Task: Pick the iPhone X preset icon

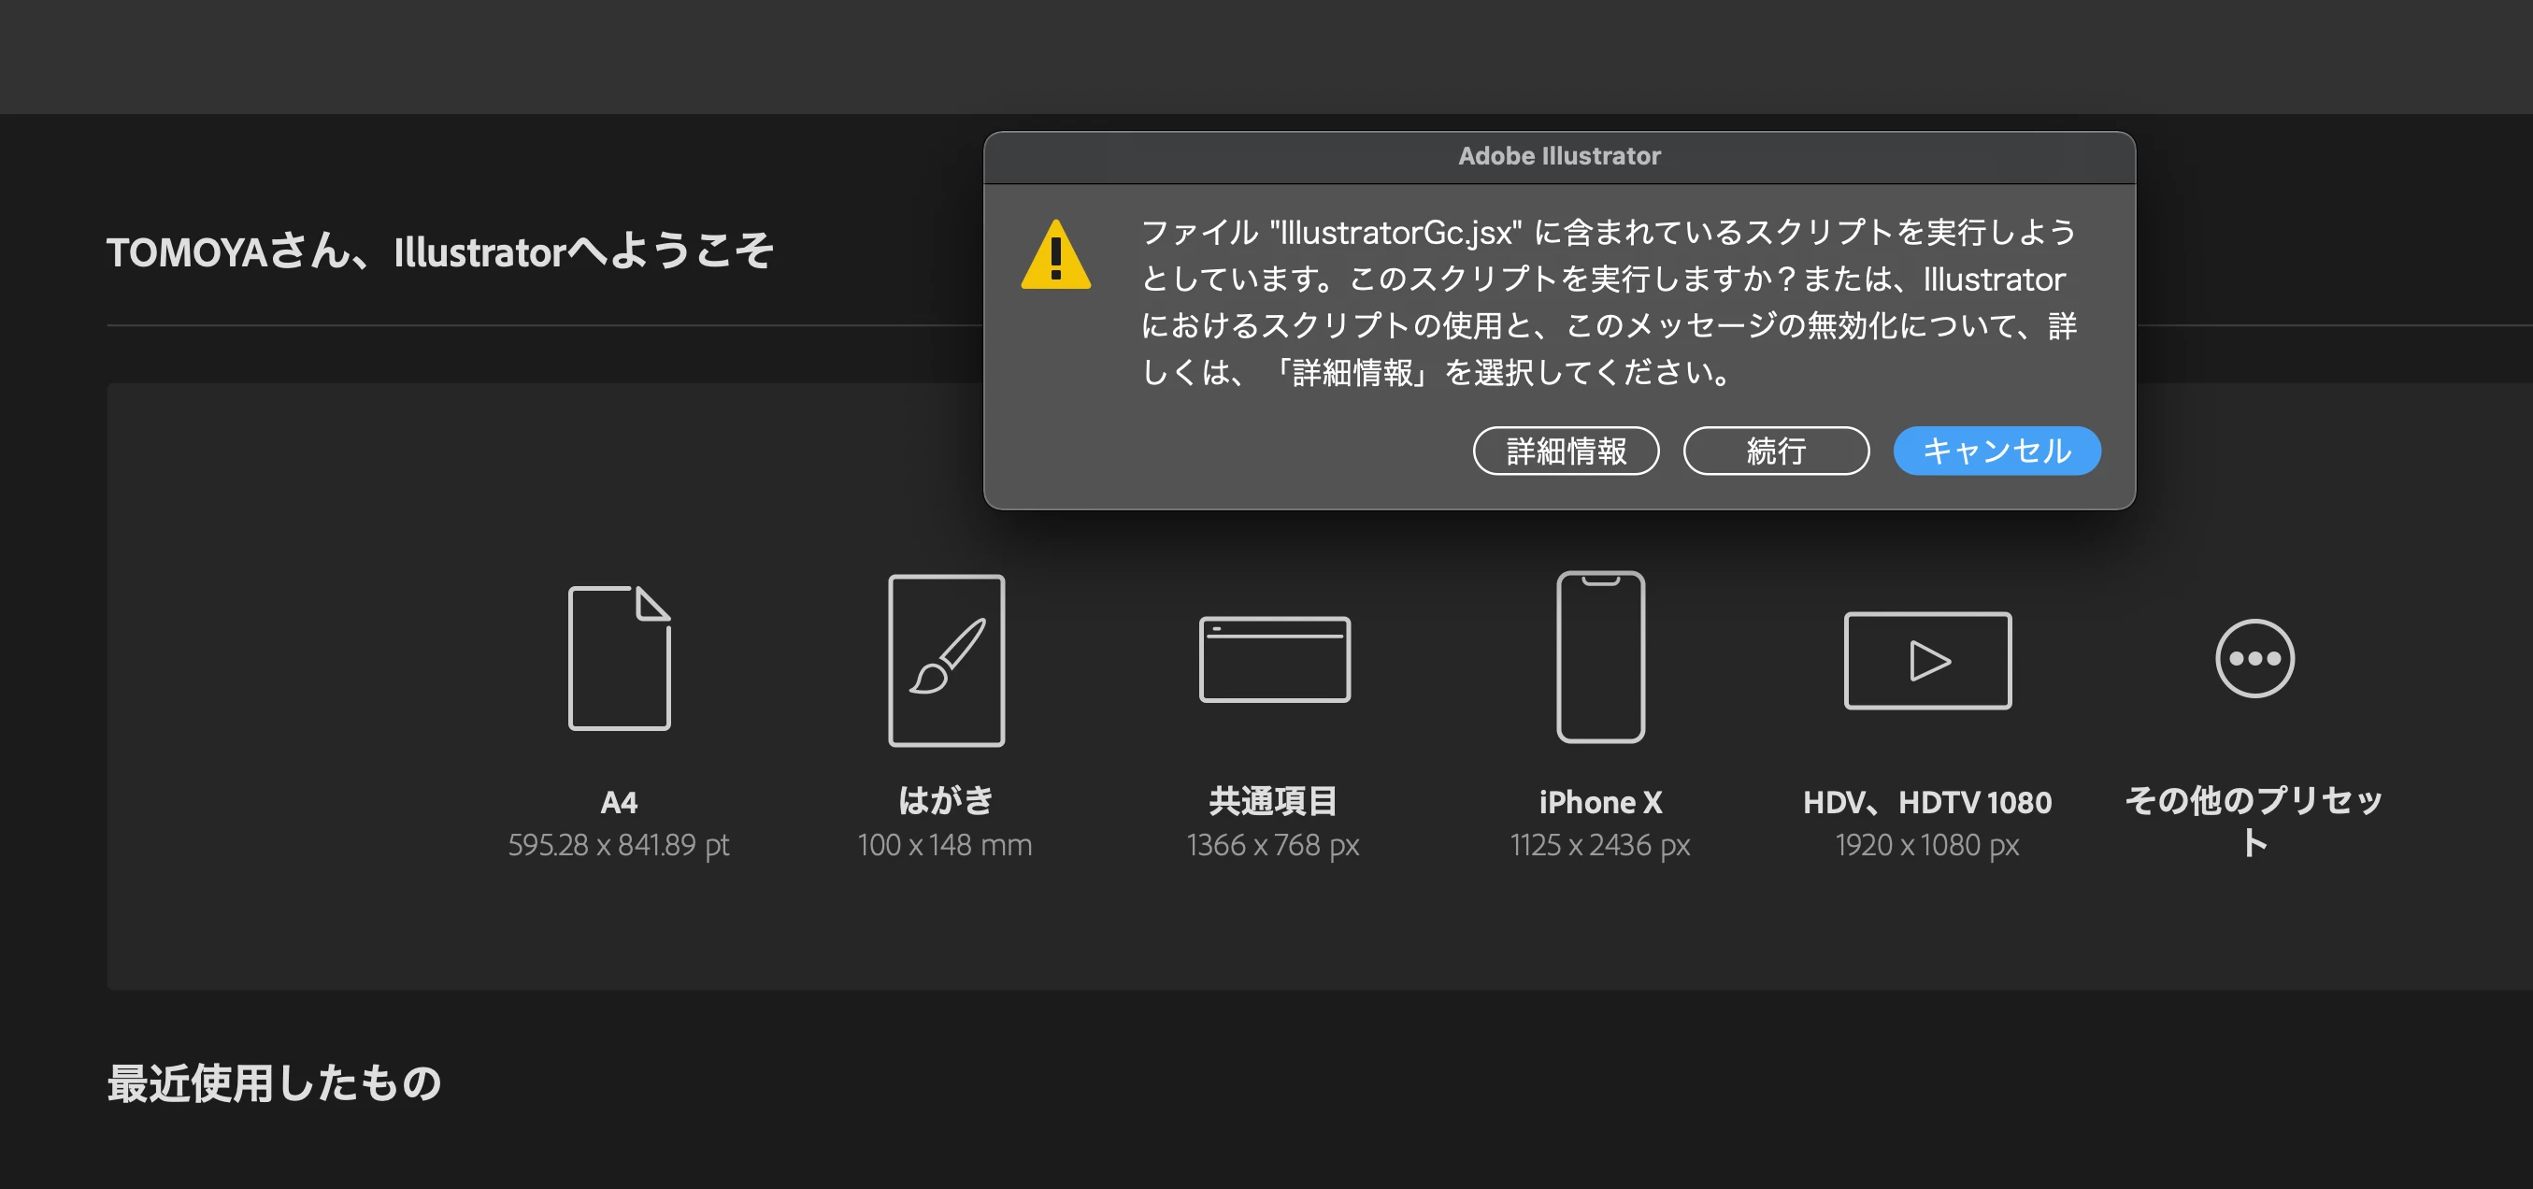Action: click(1600, 657)
